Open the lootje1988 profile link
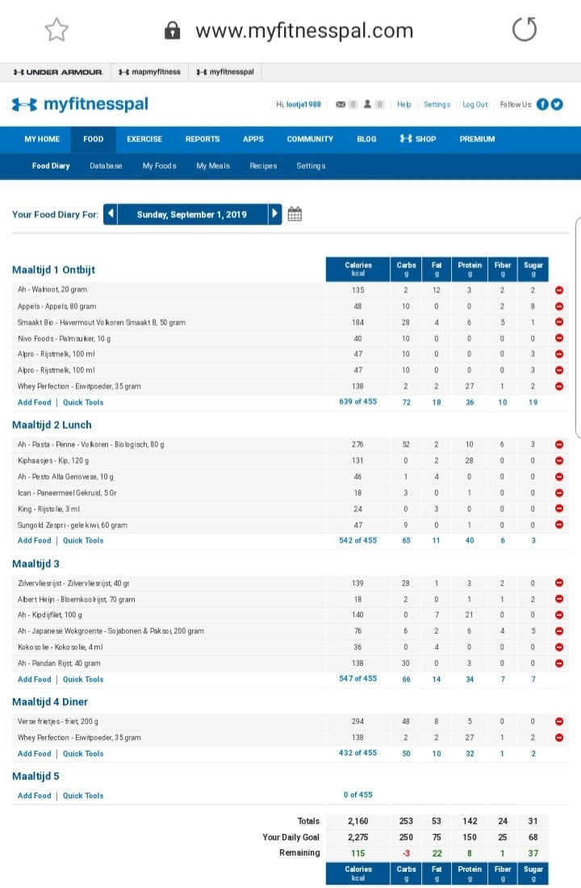581x888 pixels. tap(303, 105)
